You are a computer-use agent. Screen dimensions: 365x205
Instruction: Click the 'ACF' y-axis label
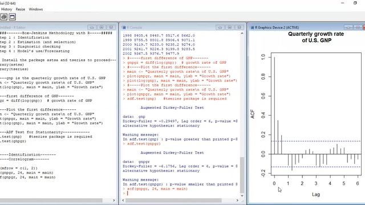253,114
